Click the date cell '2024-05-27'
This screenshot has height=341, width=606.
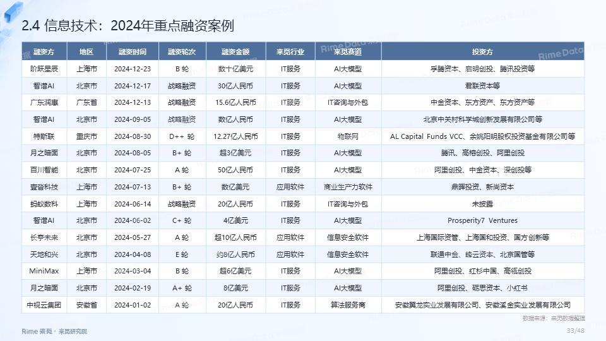(133, 238)
